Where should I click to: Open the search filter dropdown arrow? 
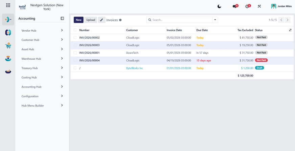[x=215, y=20]
